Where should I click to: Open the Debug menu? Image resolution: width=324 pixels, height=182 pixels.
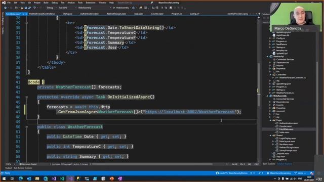click(x=55, y=3)
